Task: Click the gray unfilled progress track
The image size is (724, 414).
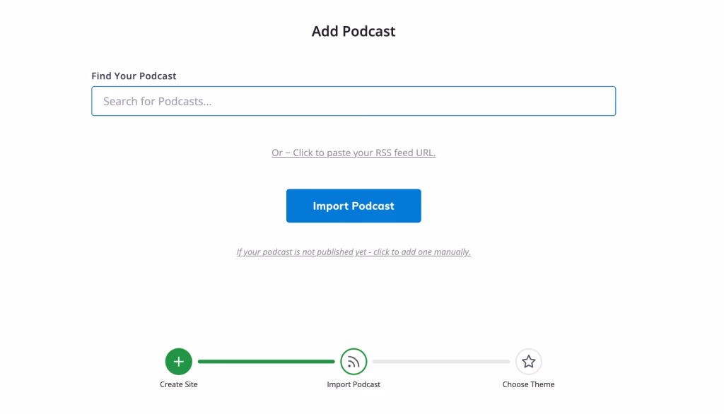Action: pyautogui.click(x=442, y=361)
